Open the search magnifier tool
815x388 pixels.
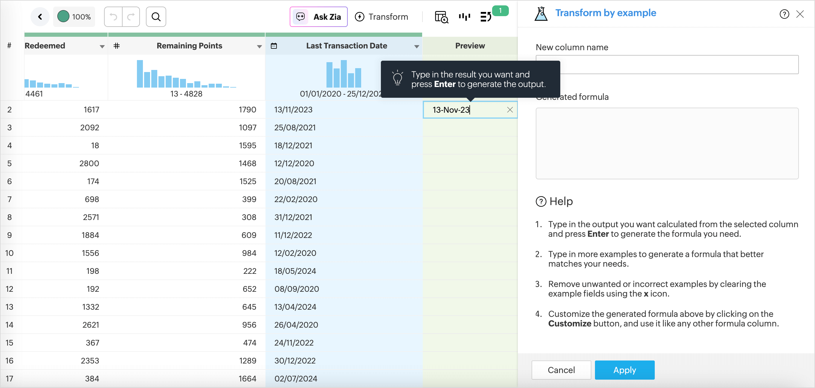pos(156,17)
